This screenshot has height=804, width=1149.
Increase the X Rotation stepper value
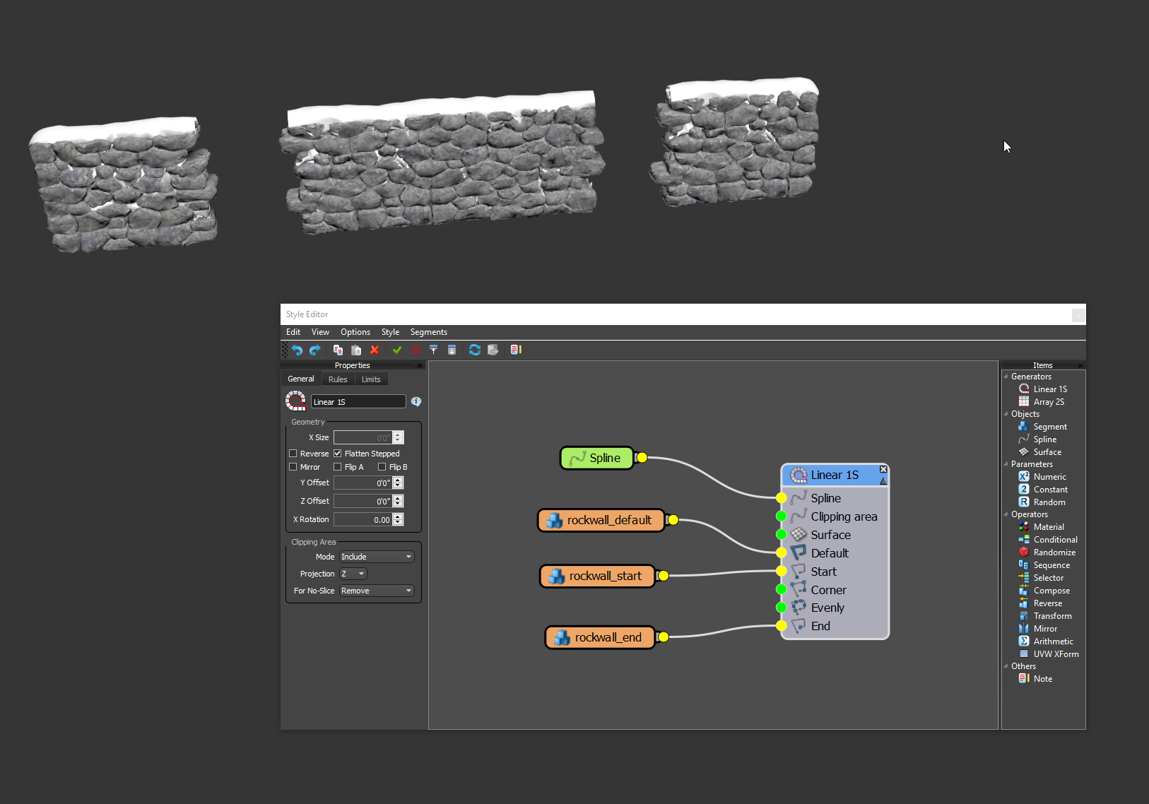[399, 516]
